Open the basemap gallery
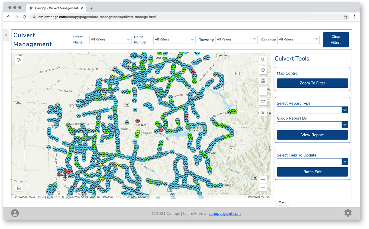This screenshot has height=229, width=369. click(263, 81)
